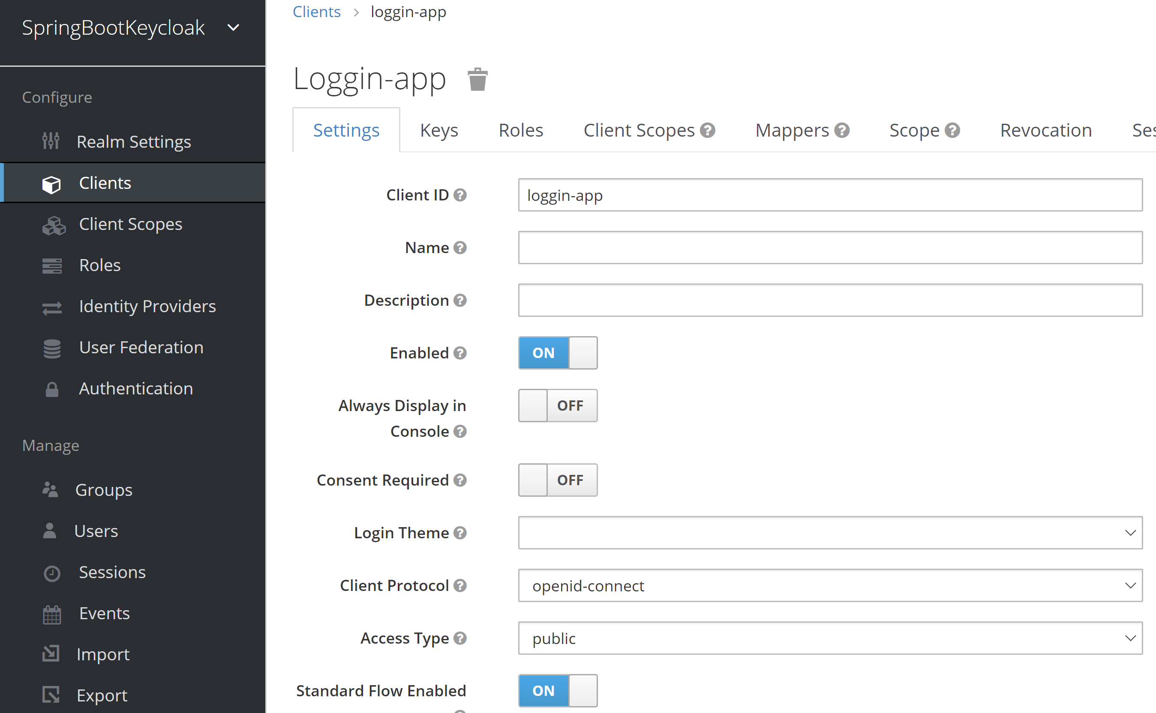
Task: Expand the Login Theme dropdown
Action: (x=831, y=532)
